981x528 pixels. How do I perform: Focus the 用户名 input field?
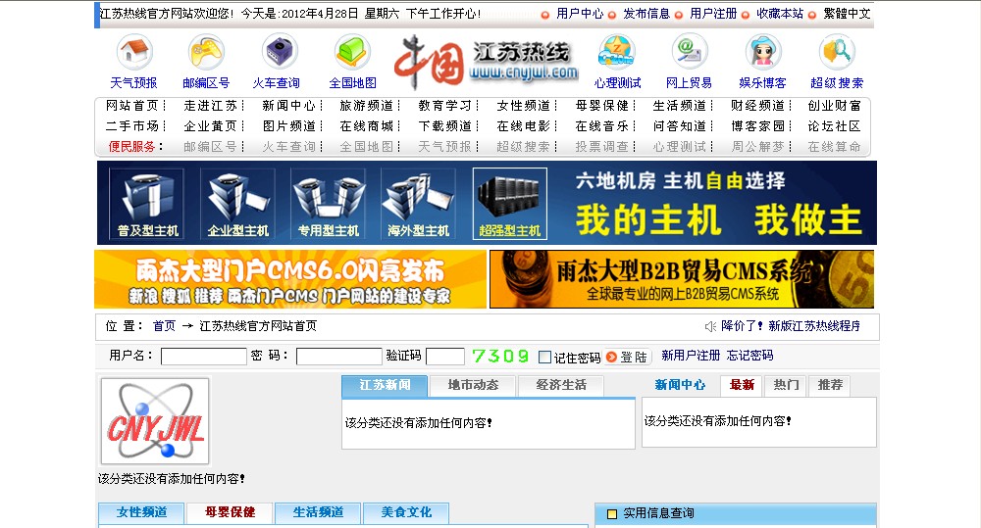click(x=204, y=357)
